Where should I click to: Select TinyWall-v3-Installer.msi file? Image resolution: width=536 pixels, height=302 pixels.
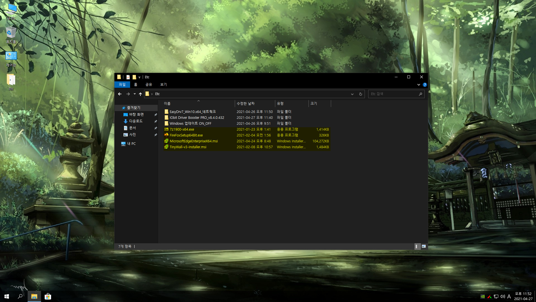click(188, 147)
